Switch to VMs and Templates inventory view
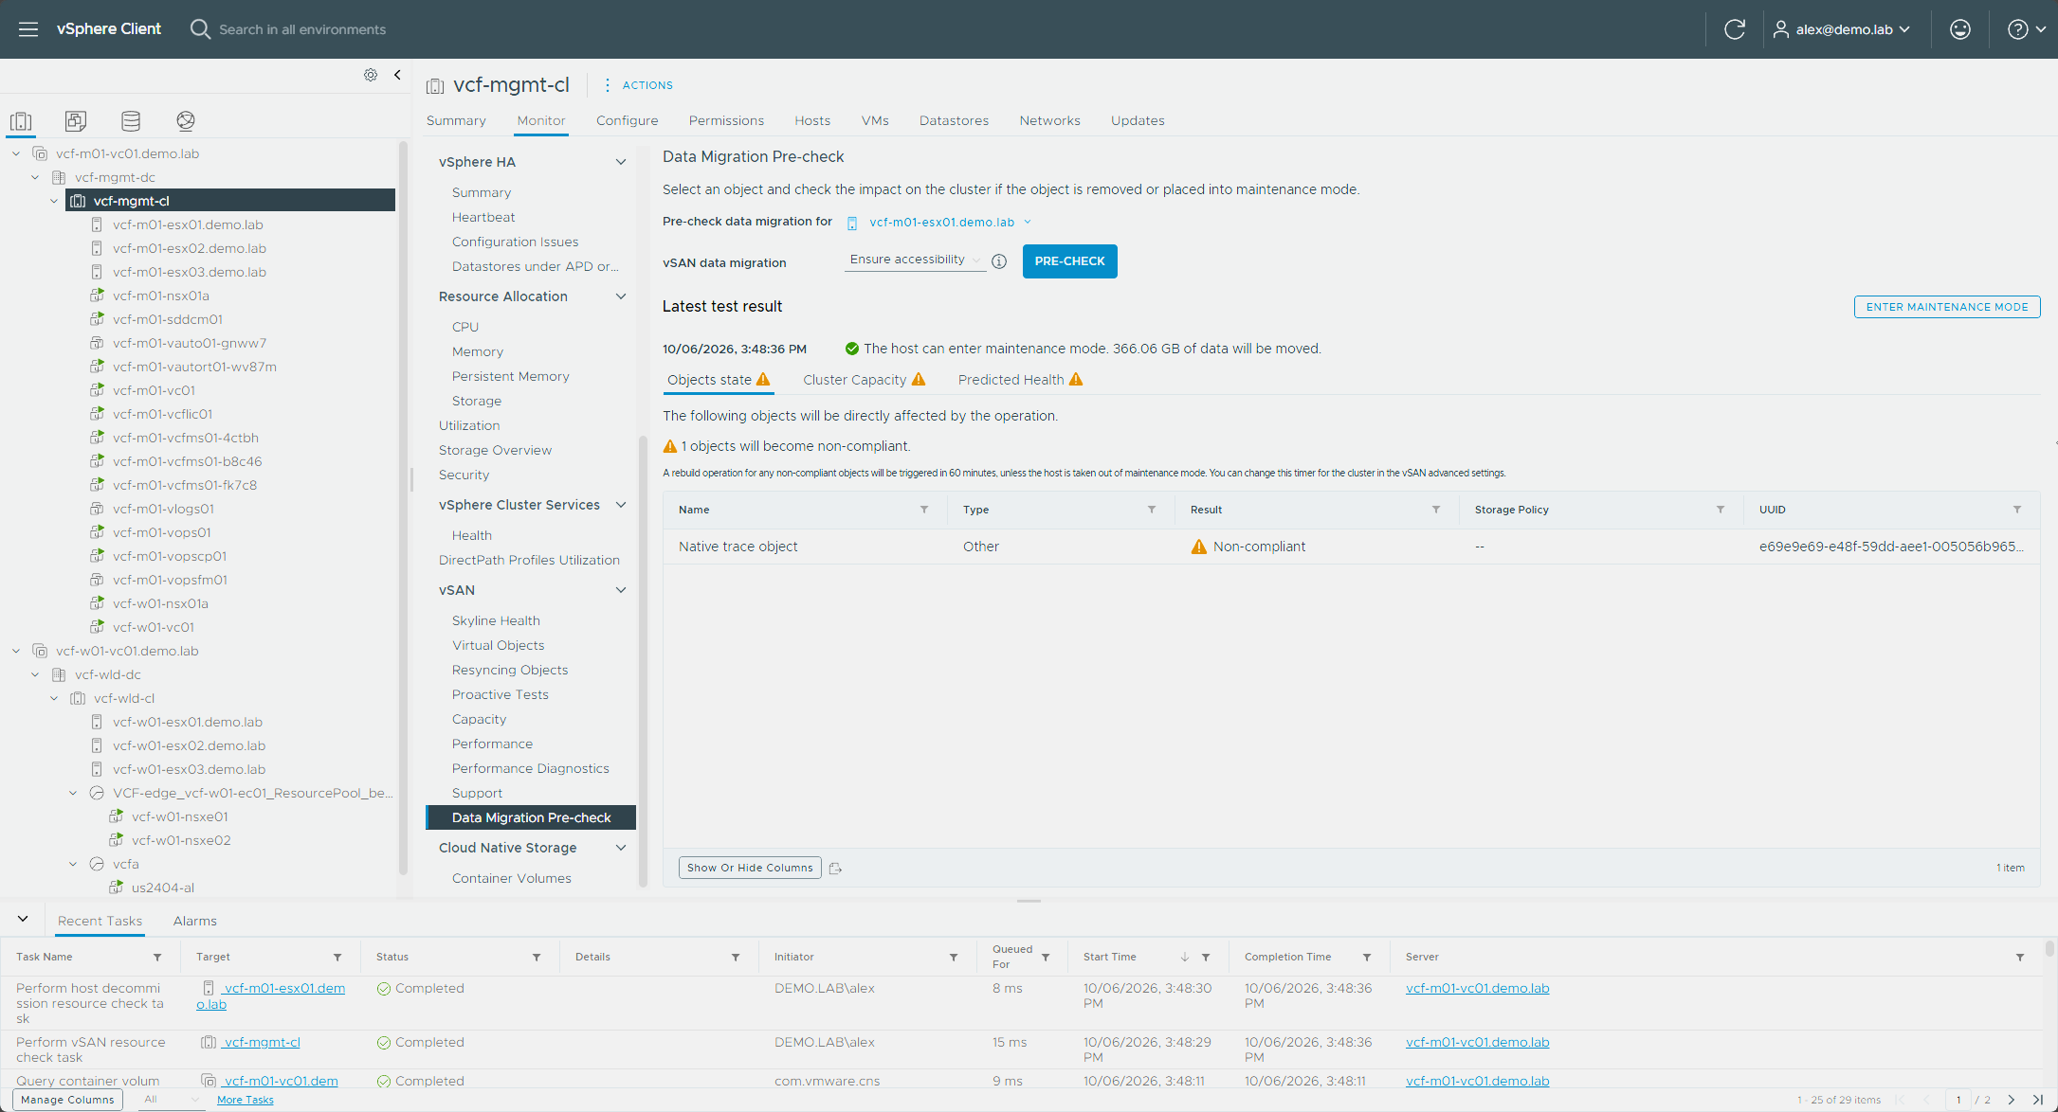This screenshot has height=1112, width=2058. tap(76, 120)
